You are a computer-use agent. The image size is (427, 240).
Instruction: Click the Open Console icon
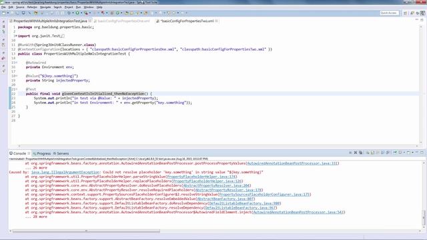(x=408, y=153)
